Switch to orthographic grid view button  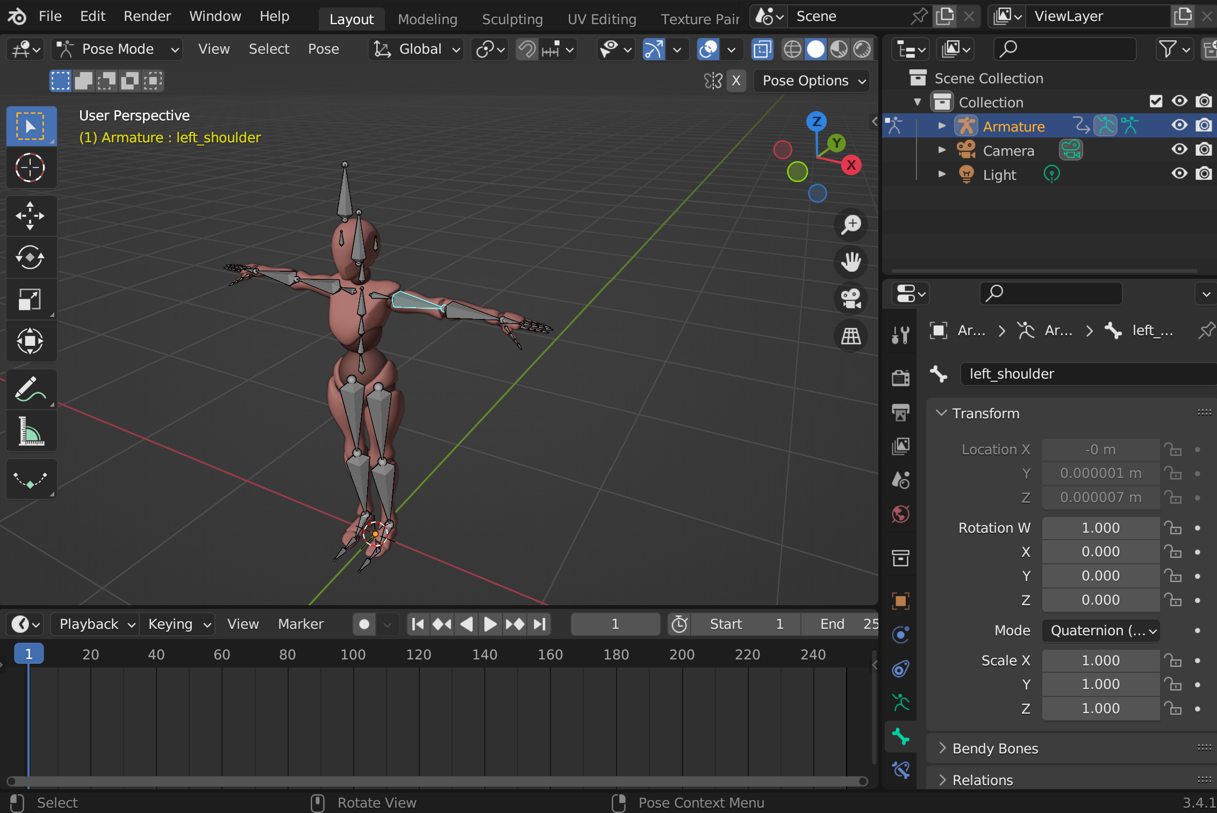(x=851, y=336)
